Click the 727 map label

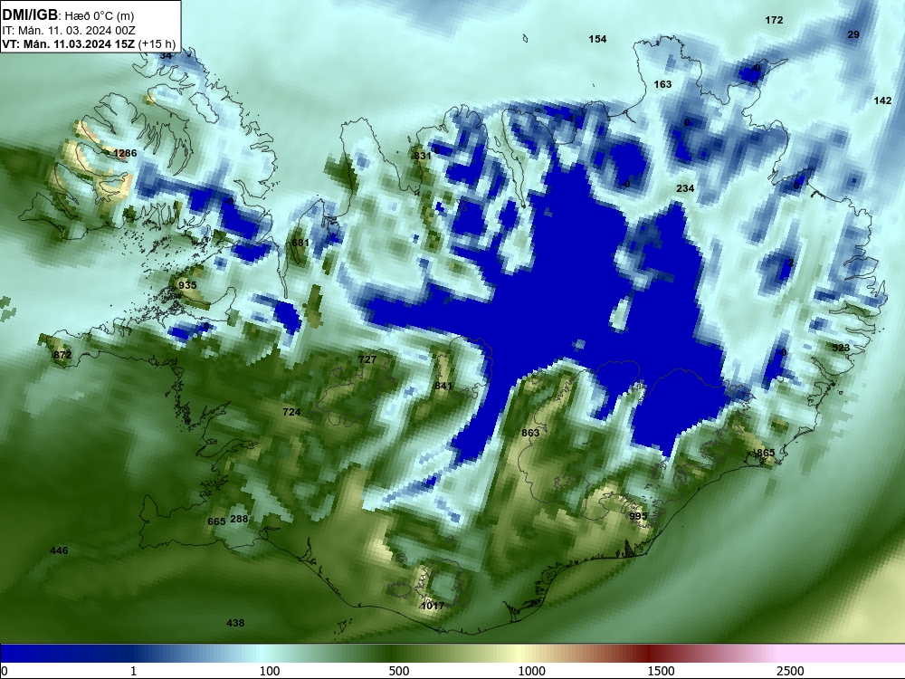(367, 359)
